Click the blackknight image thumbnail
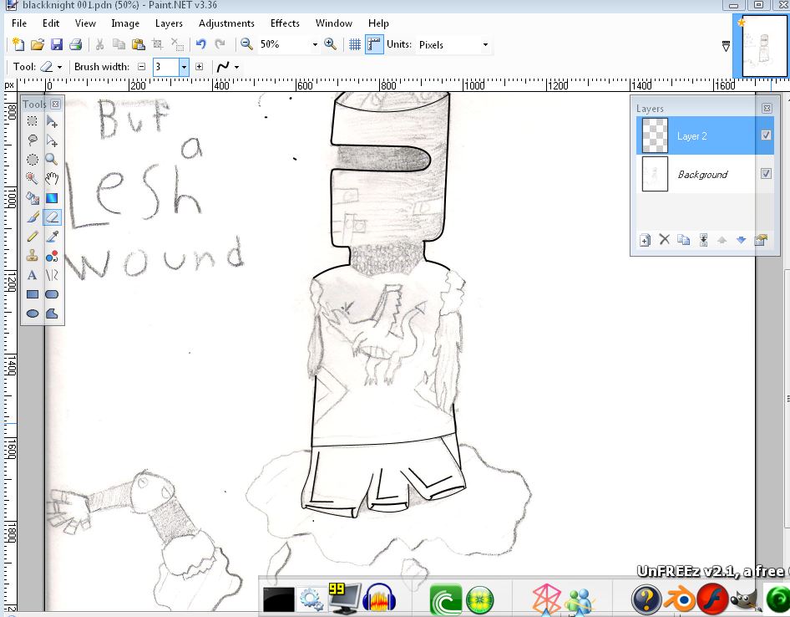The width and height of the screenshot is (790, 617). click(764, 46)
